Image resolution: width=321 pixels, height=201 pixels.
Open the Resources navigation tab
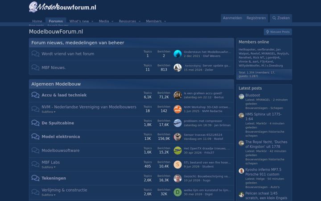coord(128,21)
